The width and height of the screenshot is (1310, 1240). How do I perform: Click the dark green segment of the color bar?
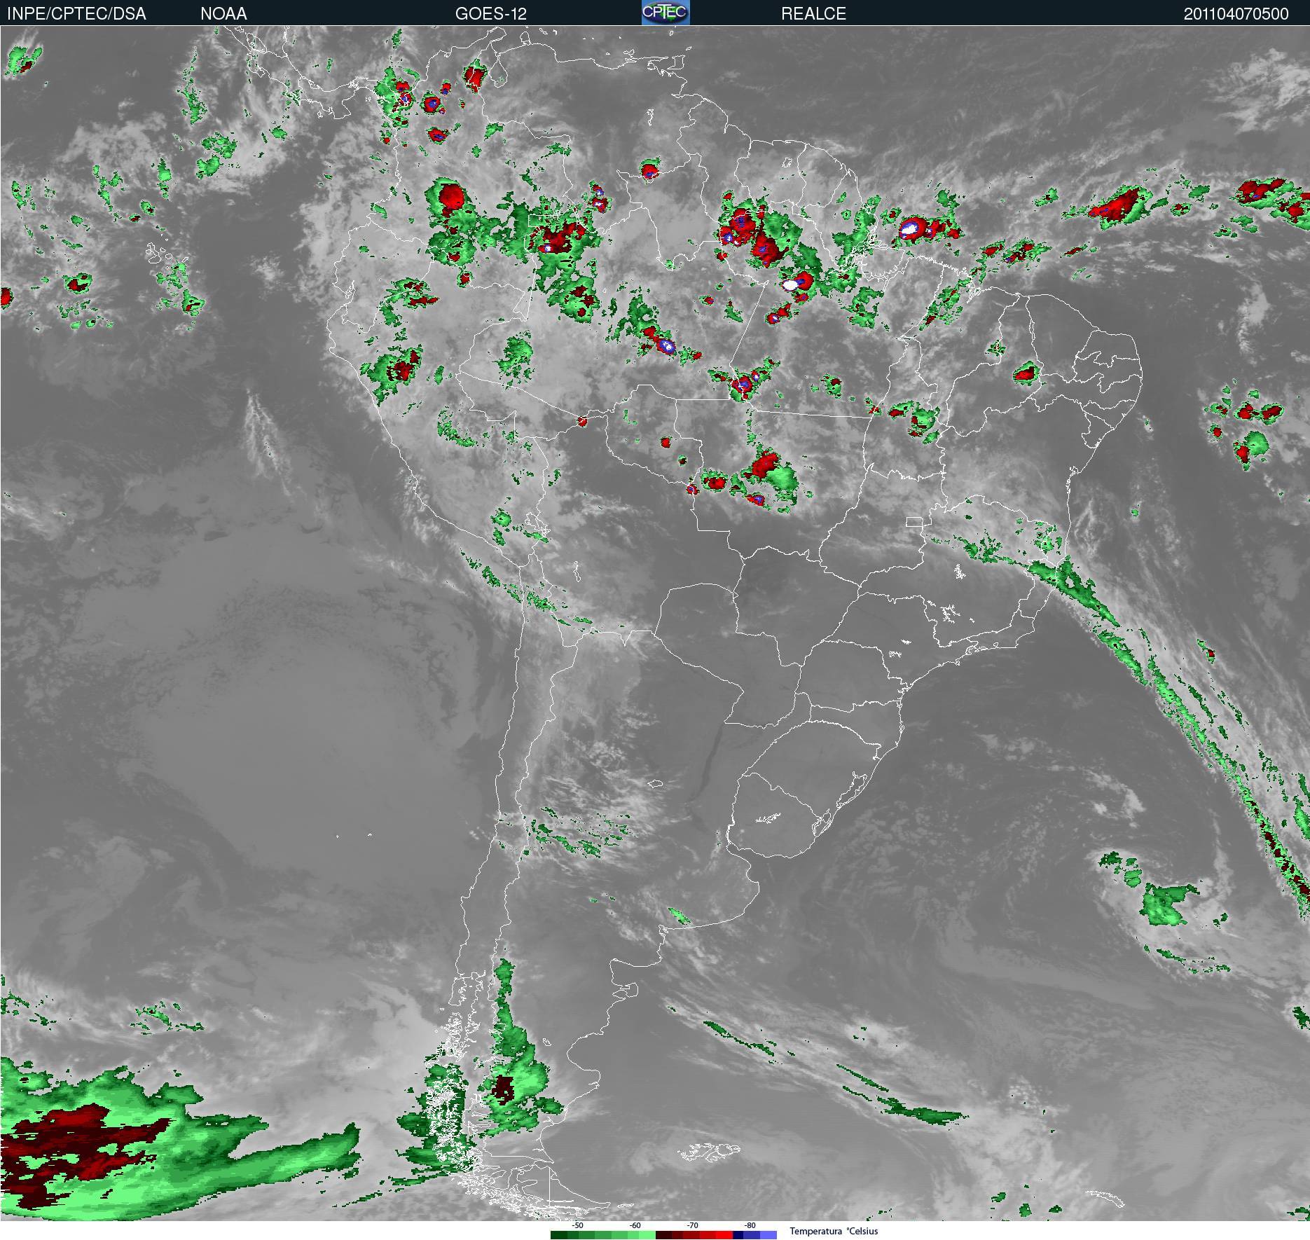coord(559,1235)
